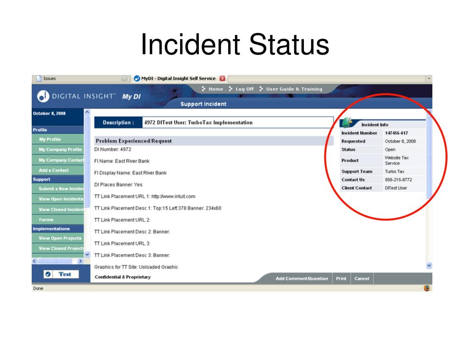
Task: Open User Guide & Training
Action: click(x=294, y=89)
